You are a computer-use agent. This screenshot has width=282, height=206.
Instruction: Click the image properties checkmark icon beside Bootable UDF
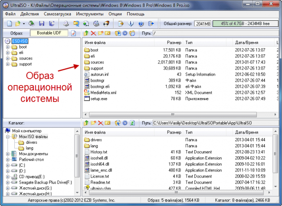click(x=73, y=33)
